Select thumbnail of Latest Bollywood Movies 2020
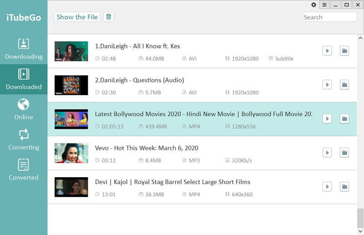This screenshot has width=364, height=235. tap(71, 119)
